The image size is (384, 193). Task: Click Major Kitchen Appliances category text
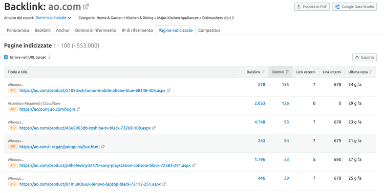pyautogui.click(x=178, y=18)
